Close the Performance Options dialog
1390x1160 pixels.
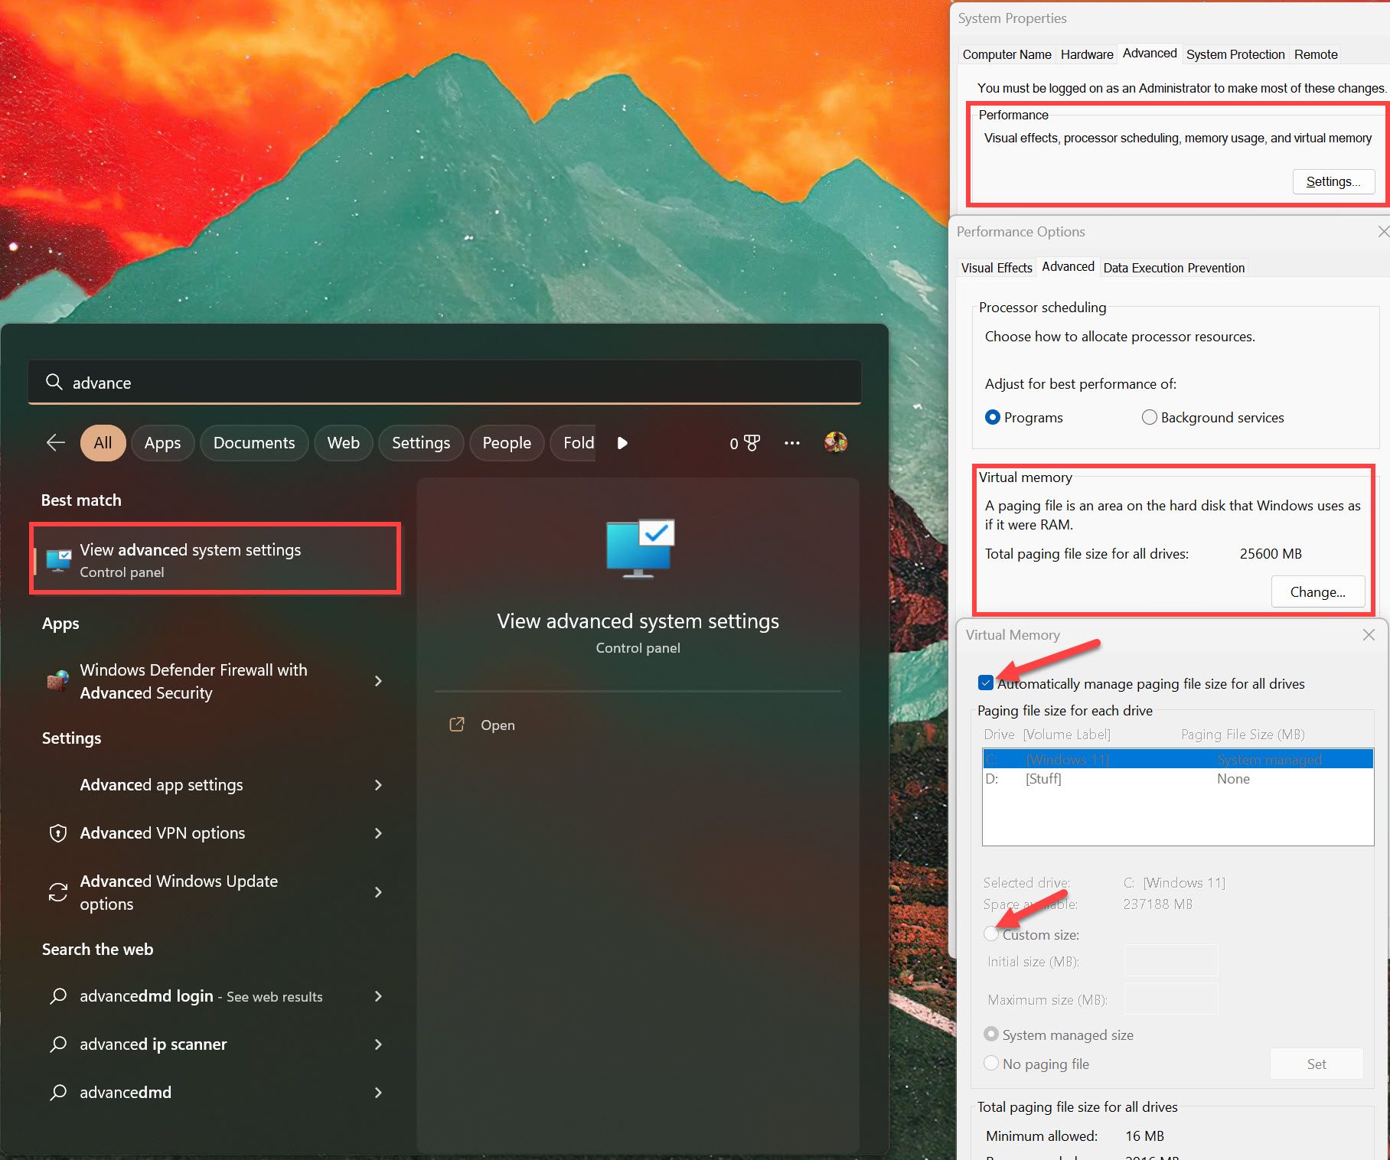[x=1383, y=231]
